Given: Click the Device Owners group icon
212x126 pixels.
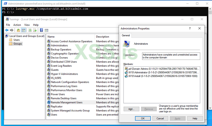Looking at the screenshot, I should 49,58.
